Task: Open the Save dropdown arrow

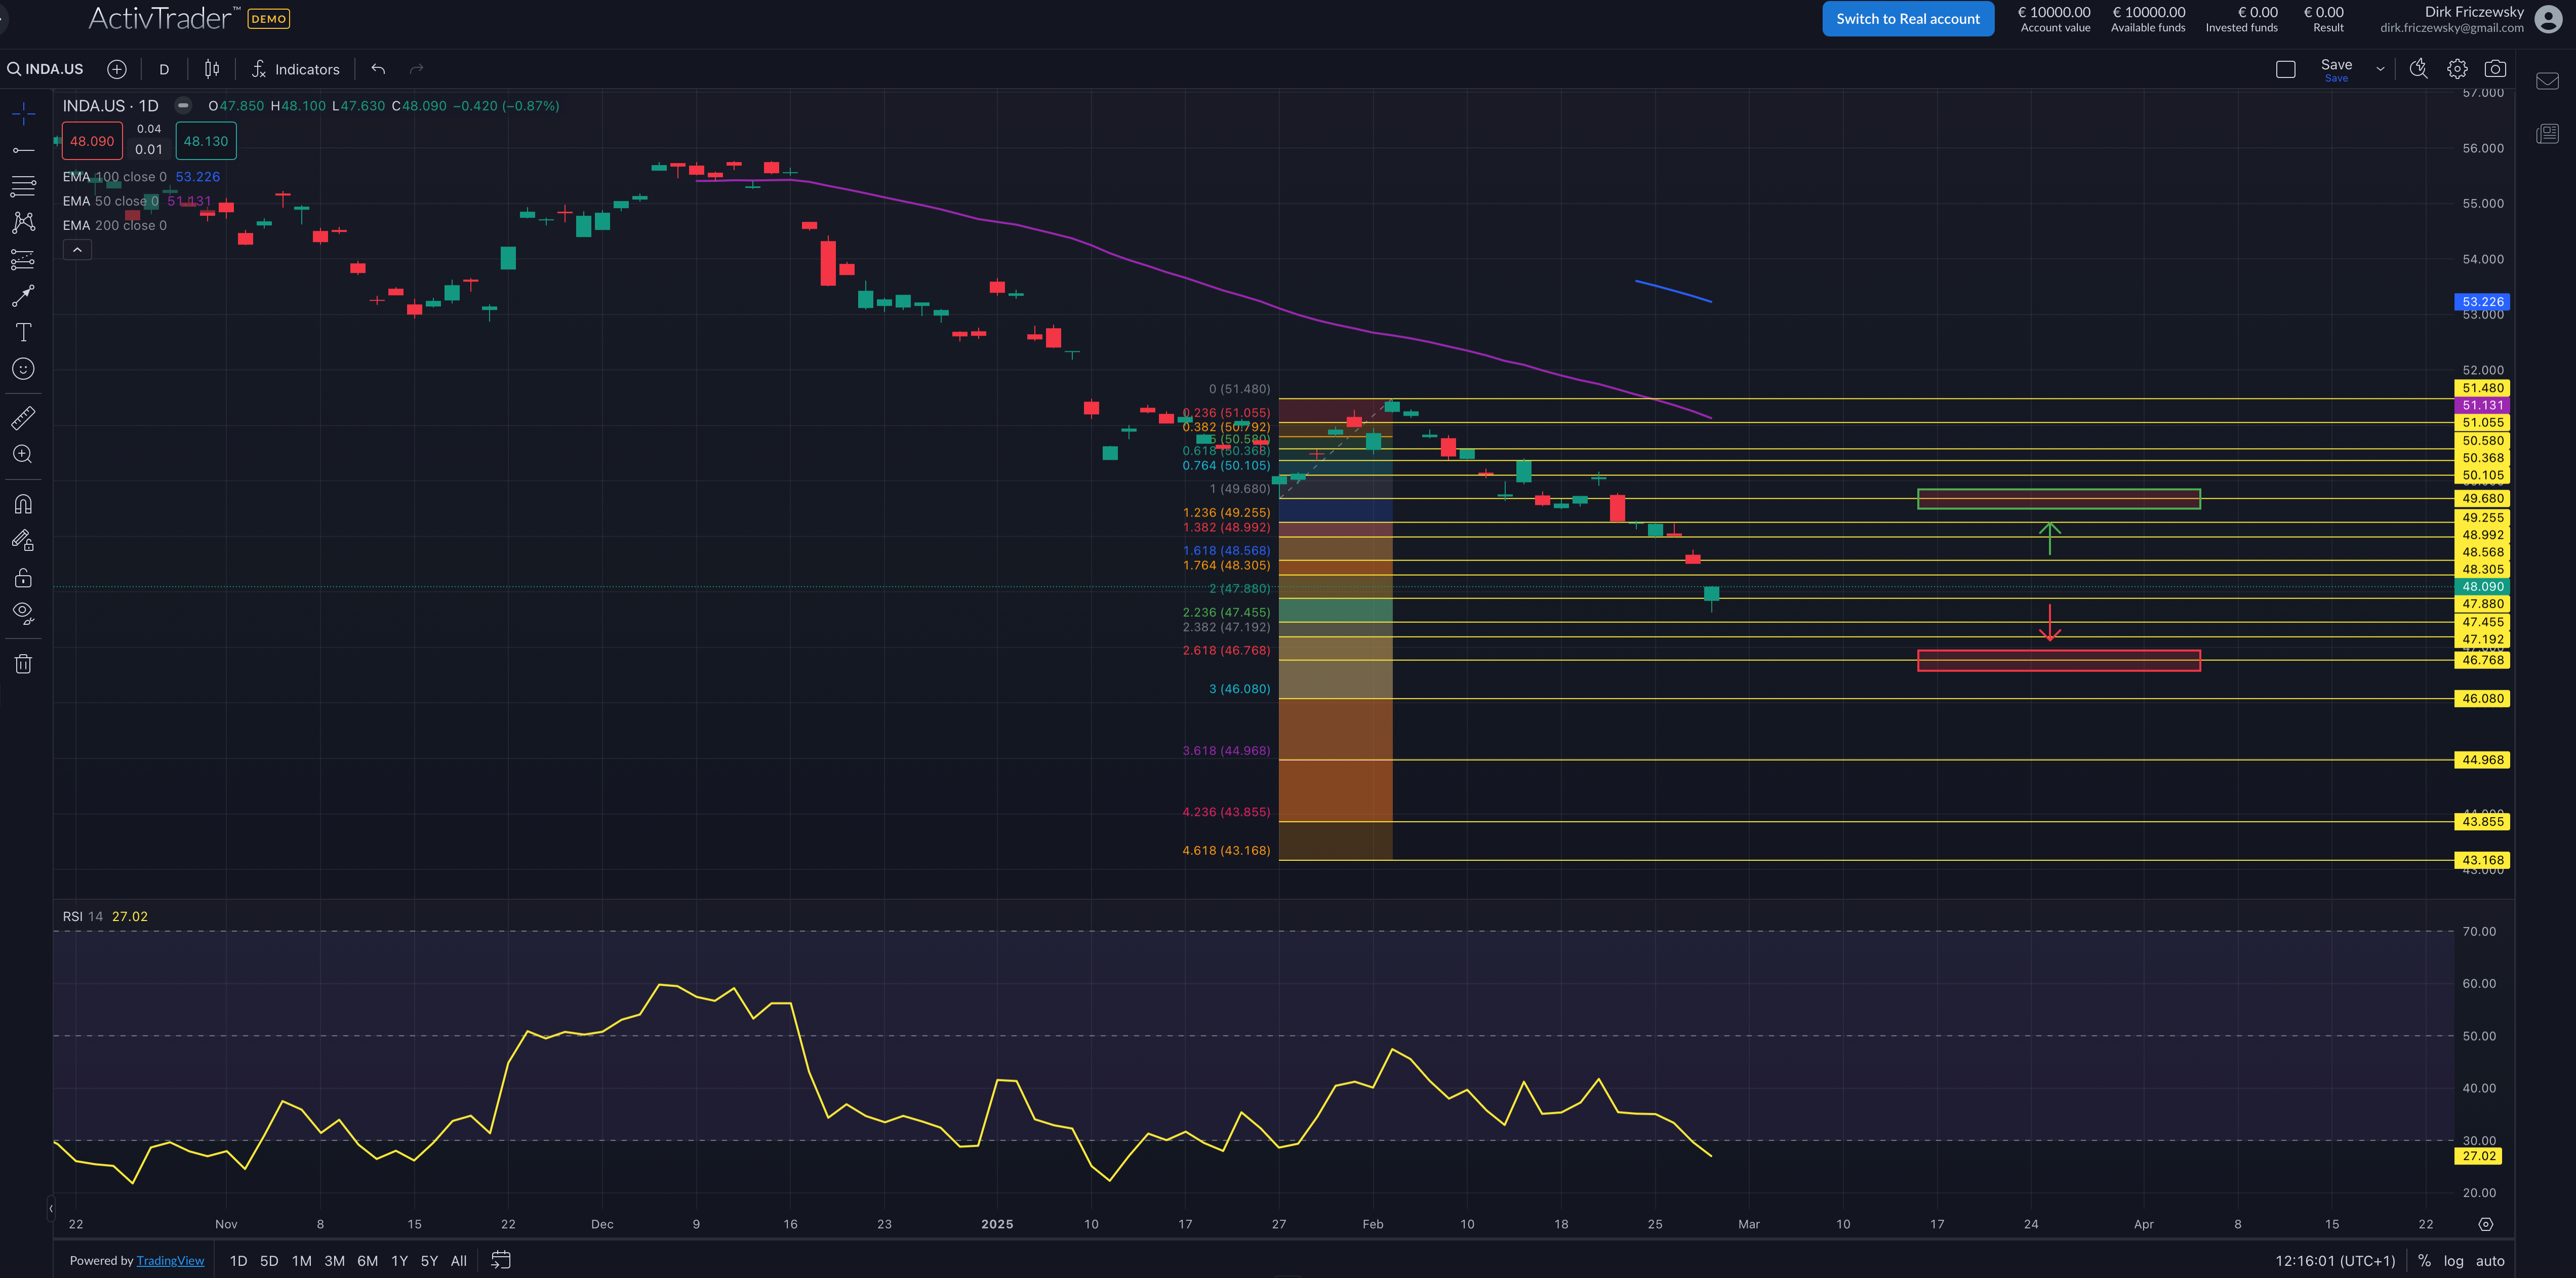Action: [x=2380, y=69]
